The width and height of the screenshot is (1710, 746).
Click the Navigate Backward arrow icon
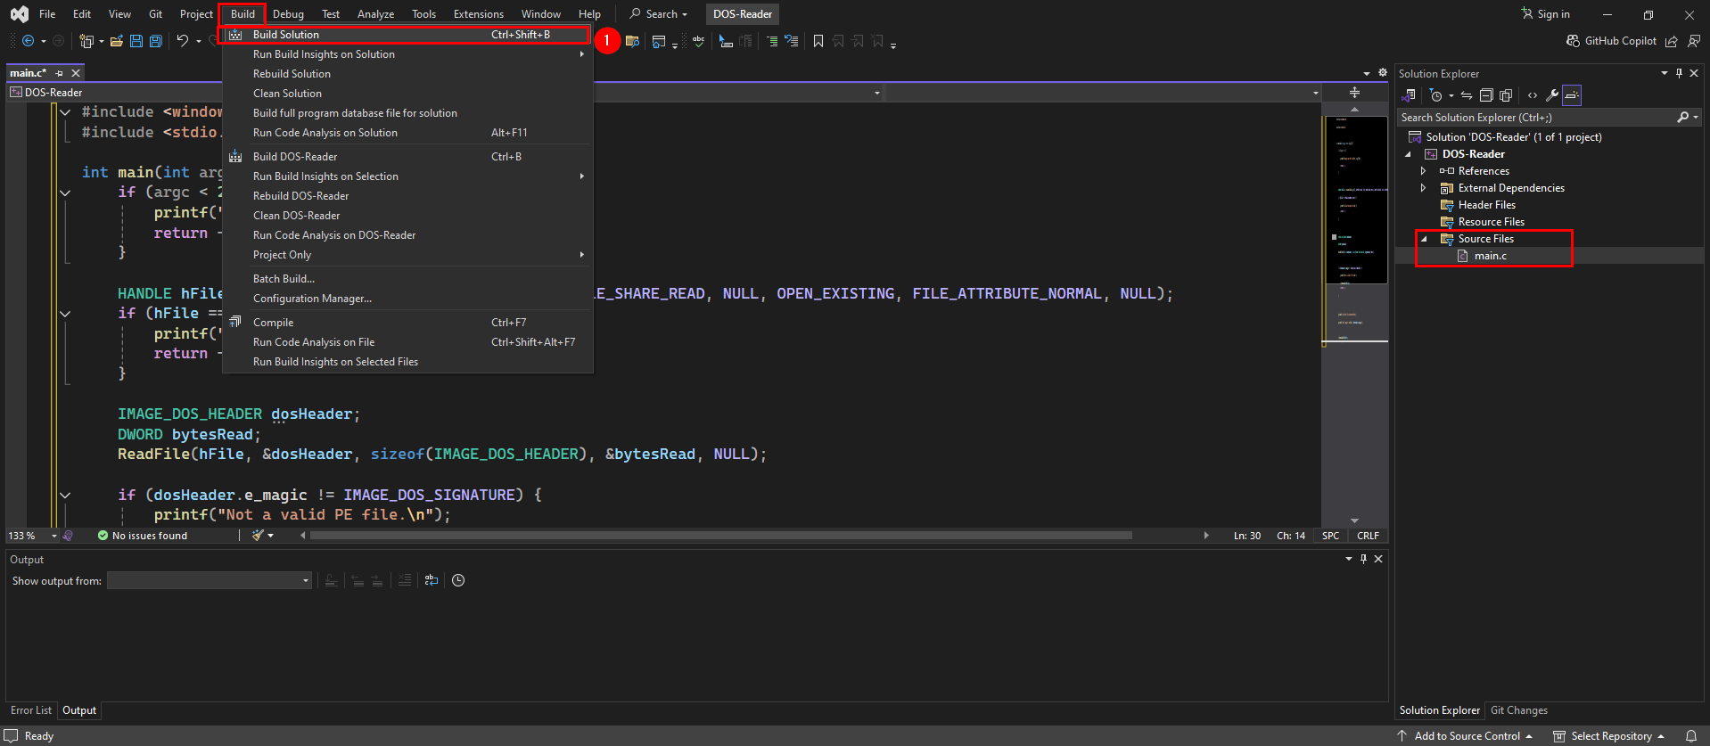point(29,41)
